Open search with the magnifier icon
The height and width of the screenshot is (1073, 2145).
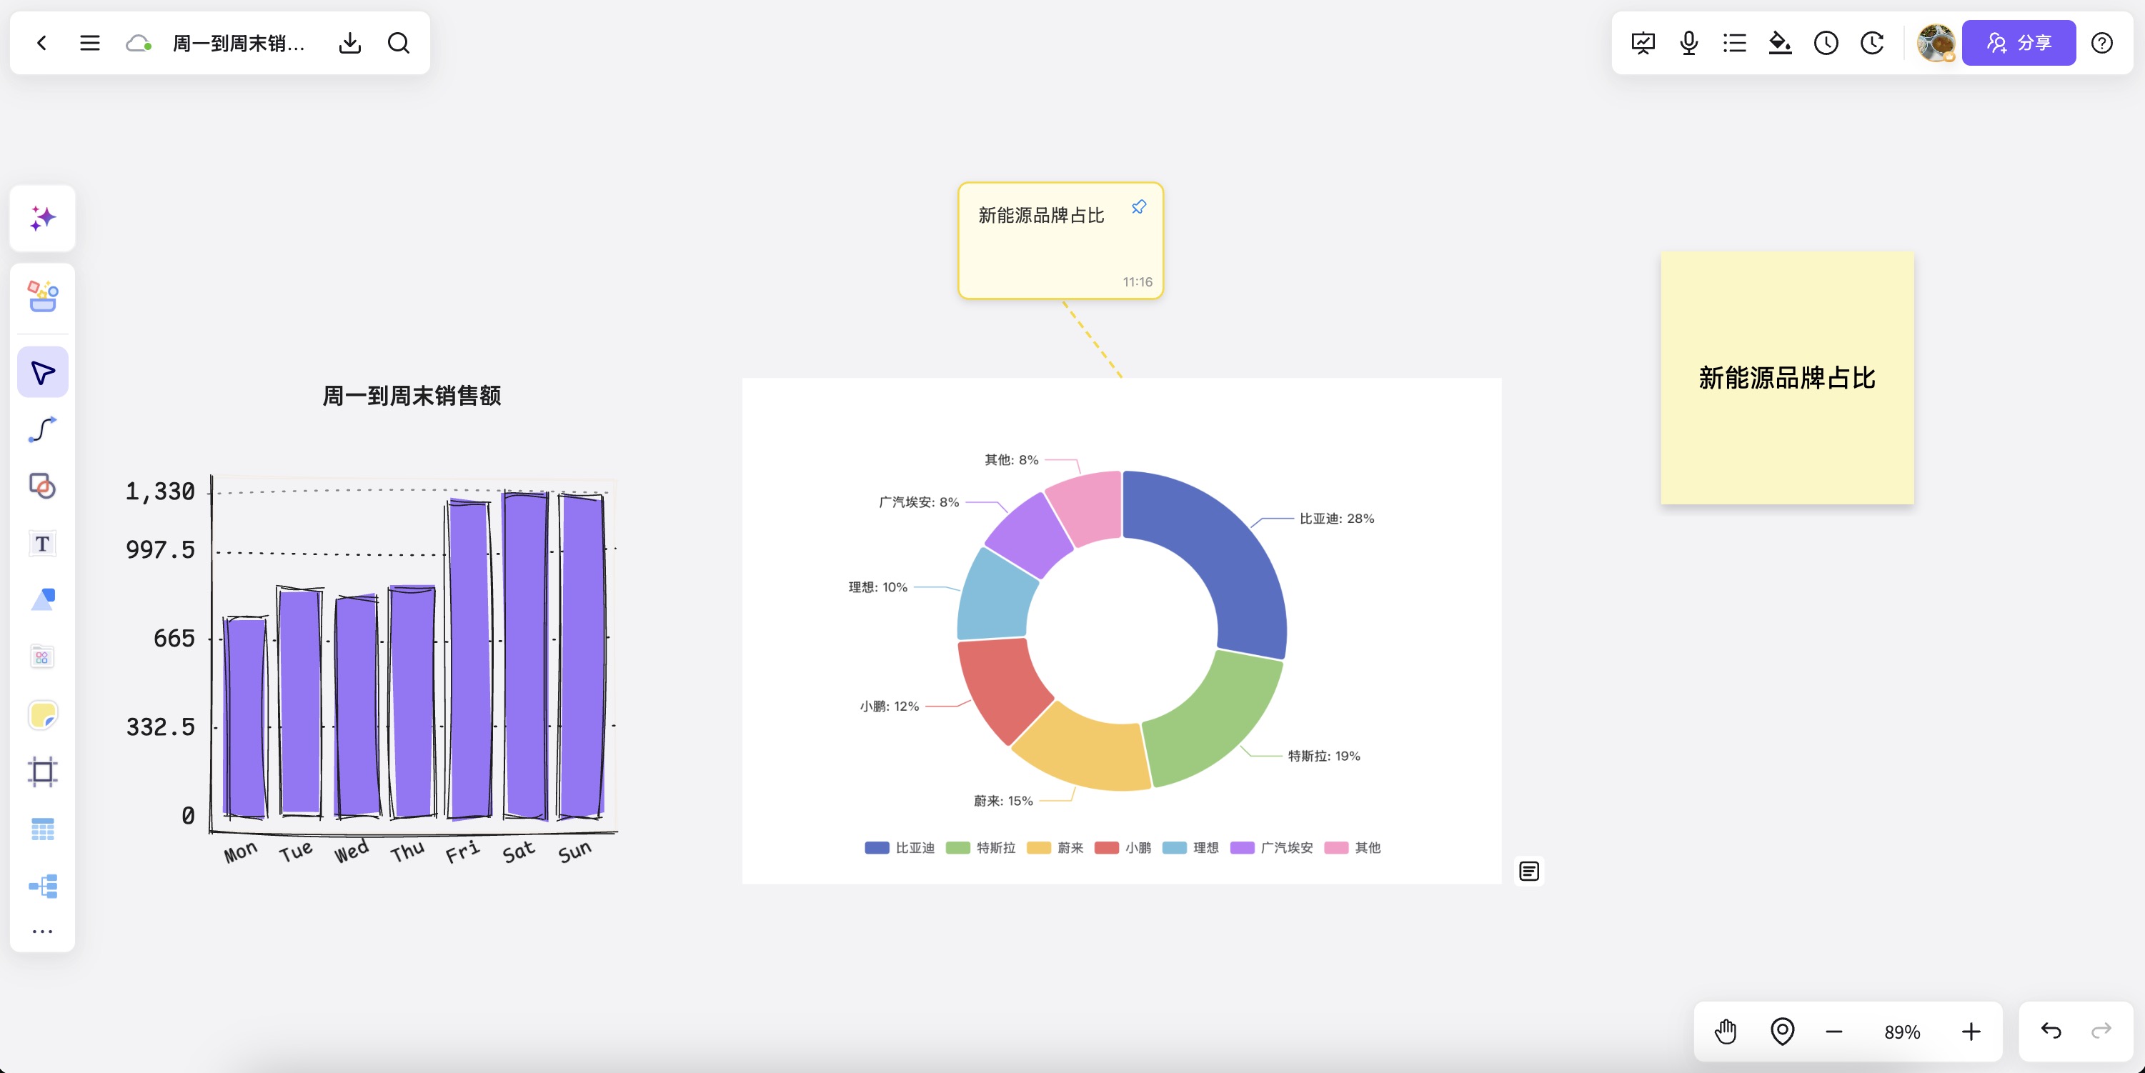[x=399, y=42]
